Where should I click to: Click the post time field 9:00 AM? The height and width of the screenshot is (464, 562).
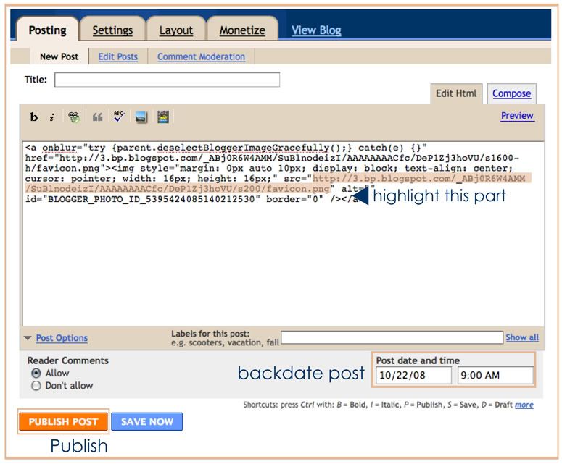(495, 375)
